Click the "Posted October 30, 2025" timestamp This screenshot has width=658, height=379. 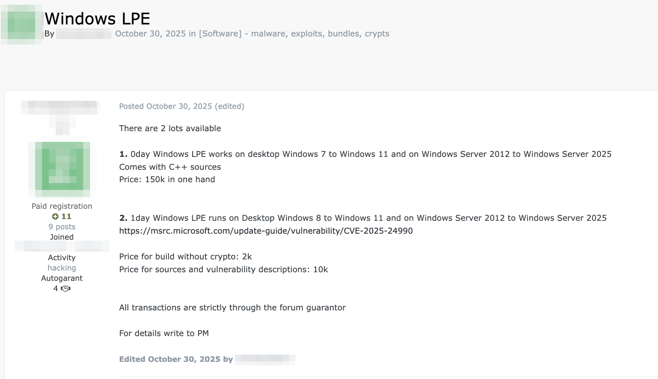click(x=166, y=106)
